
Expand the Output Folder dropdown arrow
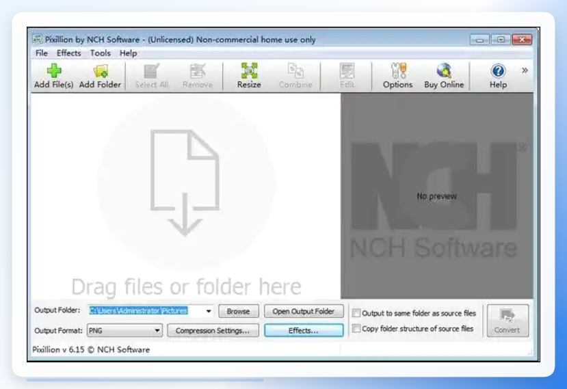pyautogui.click(x=209, y=311)
